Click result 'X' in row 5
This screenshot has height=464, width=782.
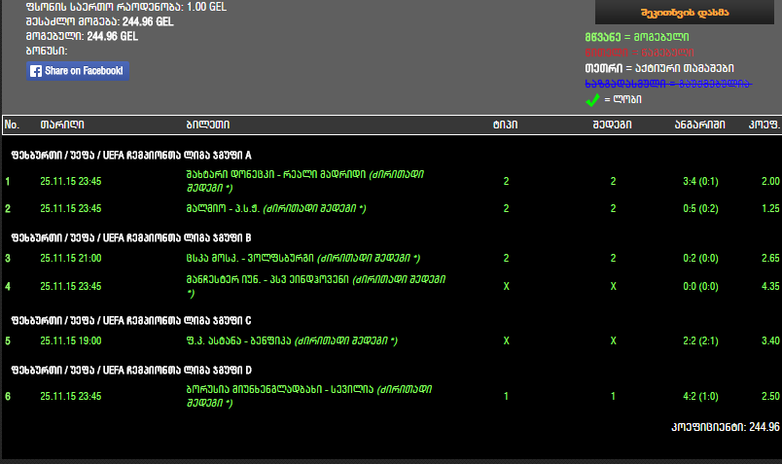click(x=613, y=340)
